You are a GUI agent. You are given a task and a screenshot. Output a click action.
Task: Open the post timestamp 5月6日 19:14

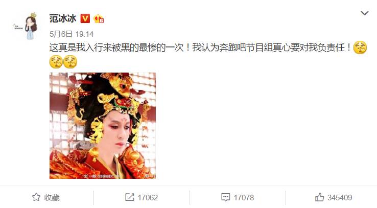point(72,34)
